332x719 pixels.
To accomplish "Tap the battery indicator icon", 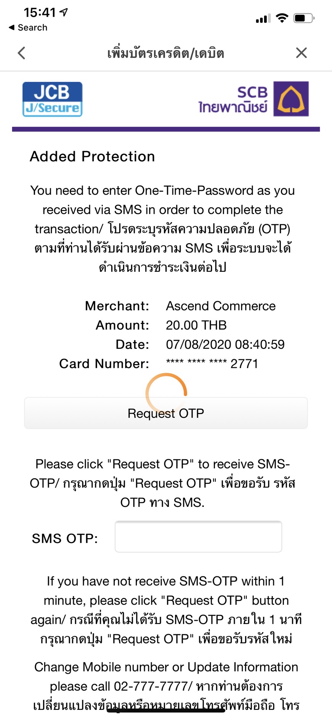I will (x=304, y=18).
